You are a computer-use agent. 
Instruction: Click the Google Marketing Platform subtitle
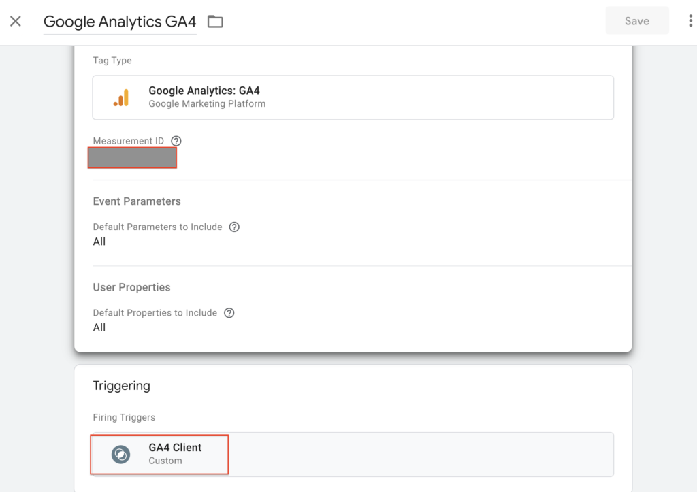207,104
